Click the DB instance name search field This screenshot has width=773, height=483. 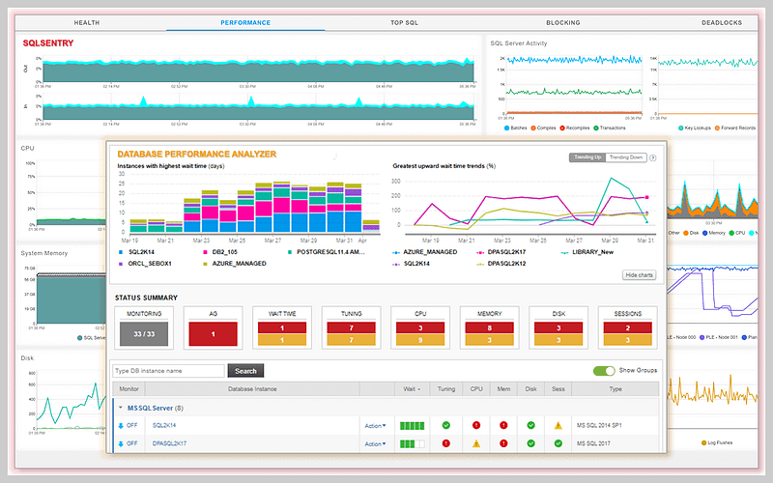(168, 371)
